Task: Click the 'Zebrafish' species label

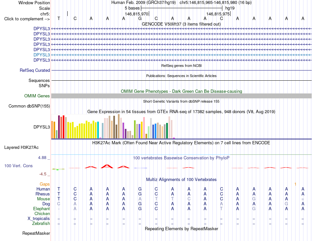Action: (x=41, y=224)
